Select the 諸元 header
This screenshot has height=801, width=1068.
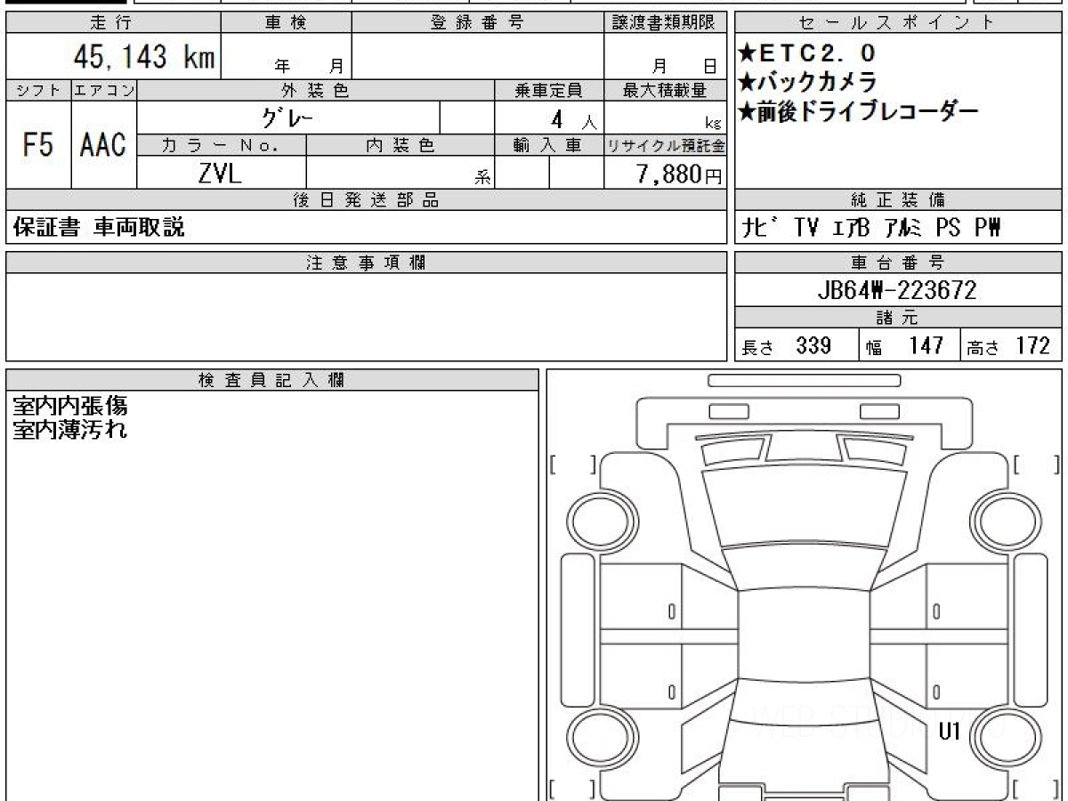coord(898,318)
